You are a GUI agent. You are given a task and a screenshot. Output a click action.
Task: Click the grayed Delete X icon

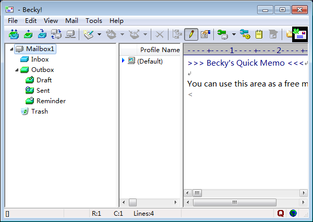(x=160, y=34)
